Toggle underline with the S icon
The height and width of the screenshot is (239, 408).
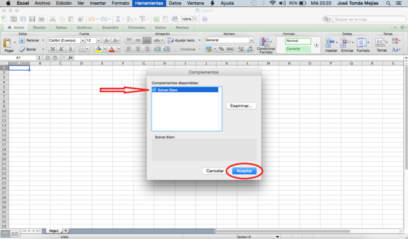70,49
